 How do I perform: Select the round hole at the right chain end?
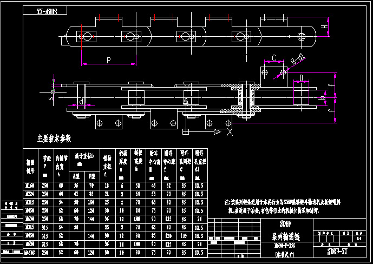[300, 37]
